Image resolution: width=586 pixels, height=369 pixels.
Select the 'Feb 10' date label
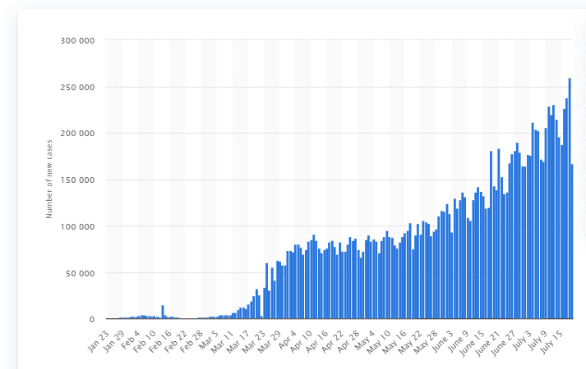pos(145,341)
